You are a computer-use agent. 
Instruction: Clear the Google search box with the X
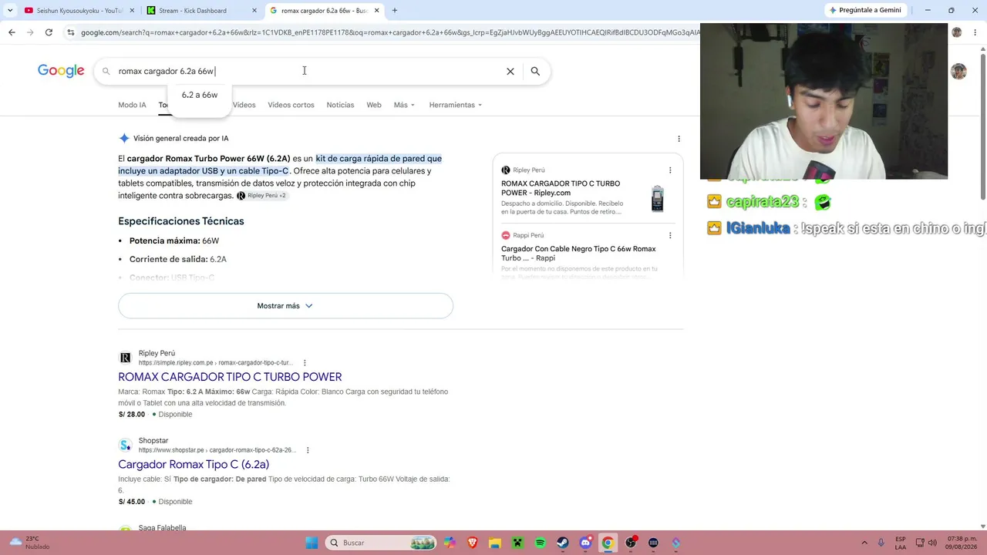point(510,71)
